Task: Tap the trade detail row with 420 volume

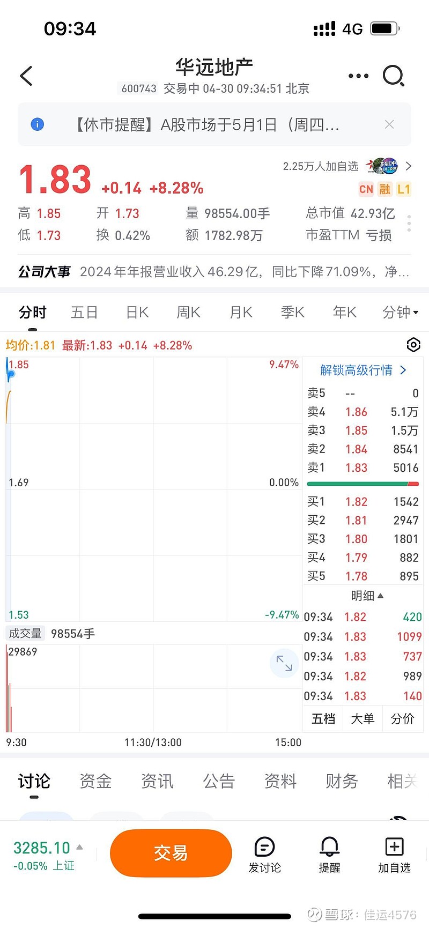Action: pyautogui.click(x=363, y=617)
